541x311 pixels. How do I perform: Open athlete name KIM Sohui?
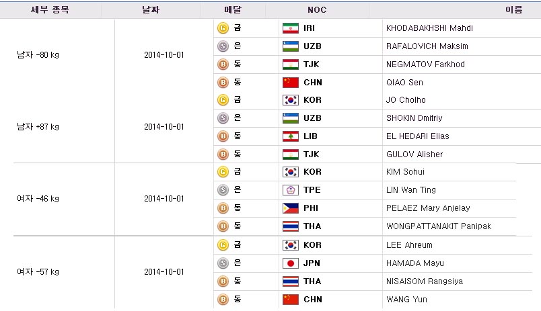coord(405,172)
